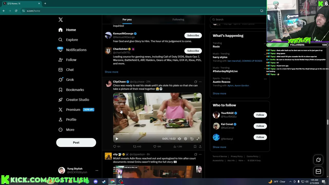Click the Search field
The width and height of the screenshot is (329, 185).
(x=239, y=20)
